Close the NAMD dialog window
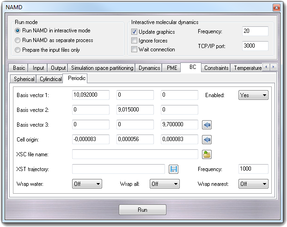Image resolution: width=287 pixels, height=227 pixels. point(276,7)
